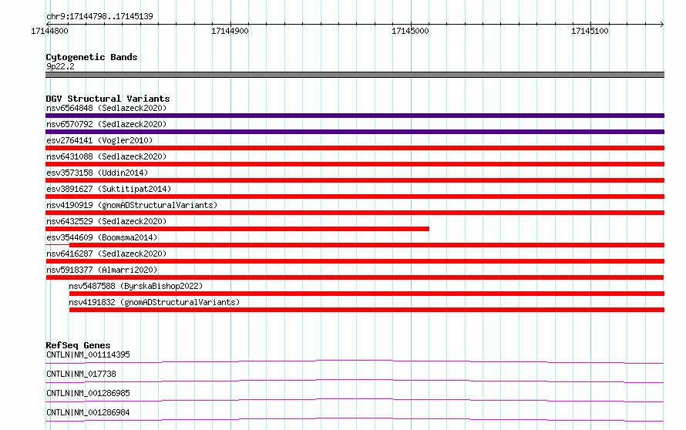Image resolution: width=686 pixels, height=430 pixels.
Task: Select the red bar under esv3573158
Action: [x=355, y=180]
